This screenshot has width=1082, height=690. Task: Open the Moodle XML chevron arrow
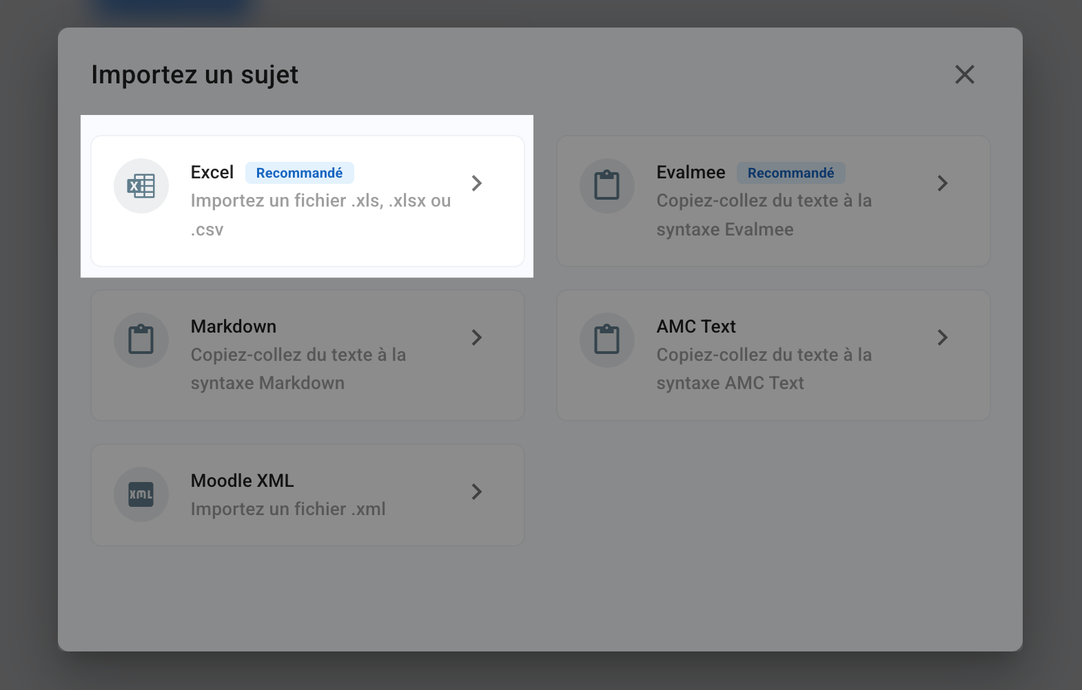(477, 492)
